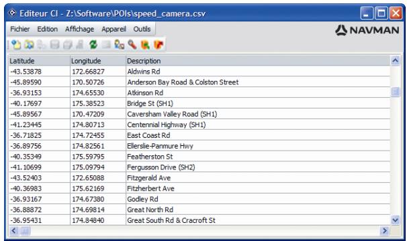Click the vertical scrollbar up arrow

pyautogui.click(x=395, y=60)
